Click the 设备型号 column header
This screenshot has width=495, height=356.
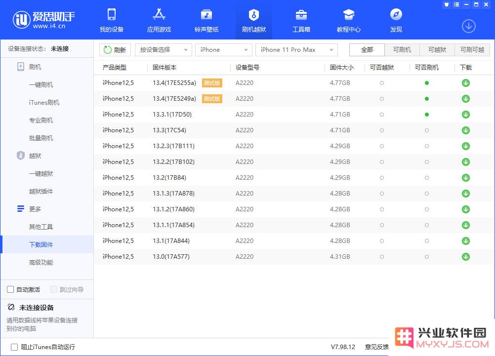click(247, 68)
